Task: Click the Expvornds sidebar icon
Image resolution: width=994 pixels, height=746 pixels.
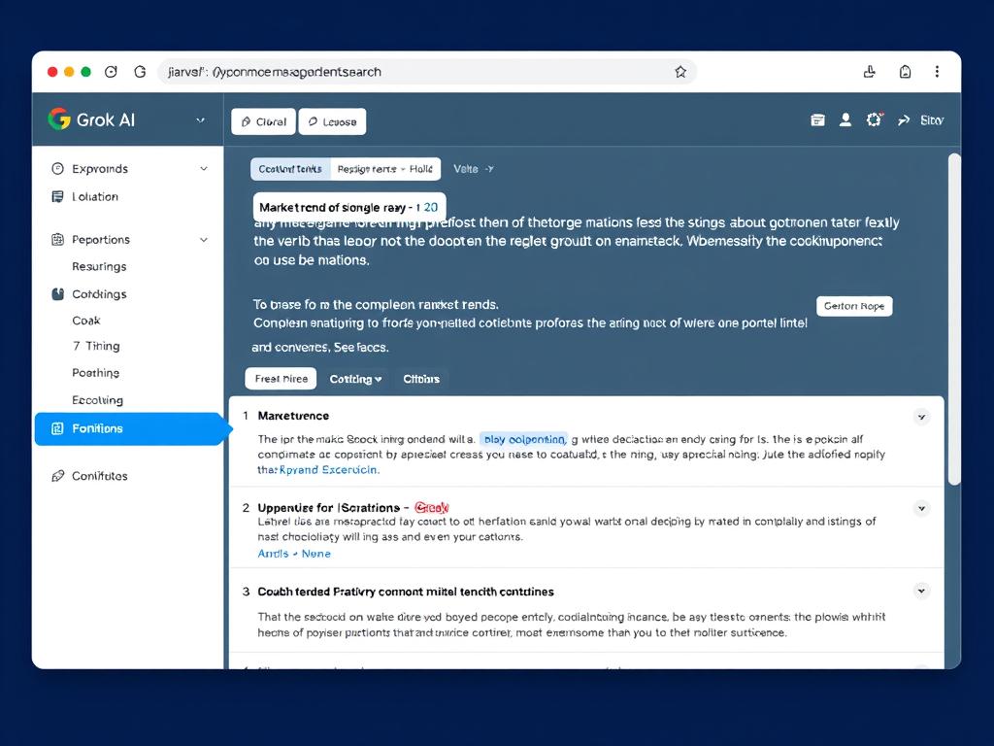Action: (57, 168)
